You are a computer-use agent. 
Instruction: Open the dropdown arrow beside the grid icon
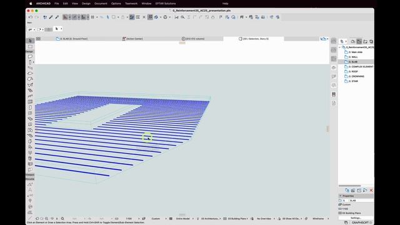coord(97,17)
